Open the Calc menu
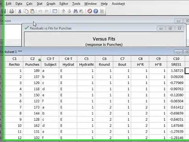Image resolution: width=189 pixels, height=142 pixels. pos(29,4)
